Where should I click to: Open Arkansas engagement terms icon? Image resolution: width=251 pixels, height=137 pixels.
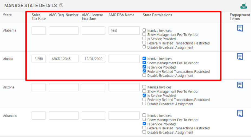point(240,113)
